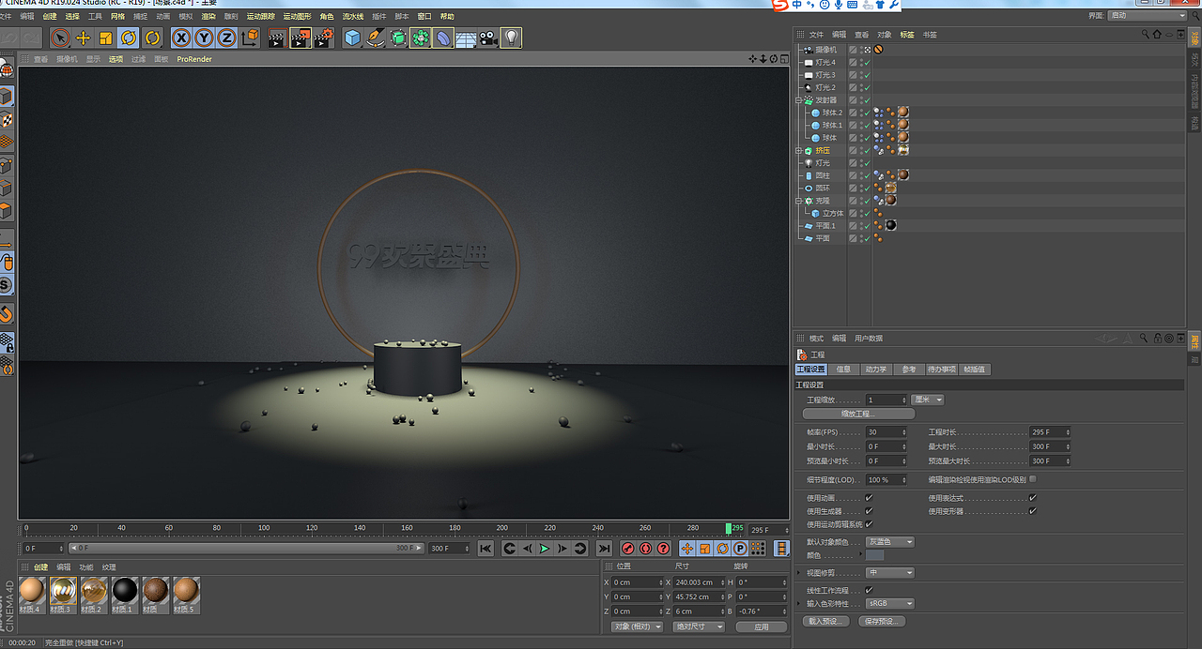Viewport: 1202px width, 649px height.
Task: Add a floor/environment object
Action: pos(466,38)
